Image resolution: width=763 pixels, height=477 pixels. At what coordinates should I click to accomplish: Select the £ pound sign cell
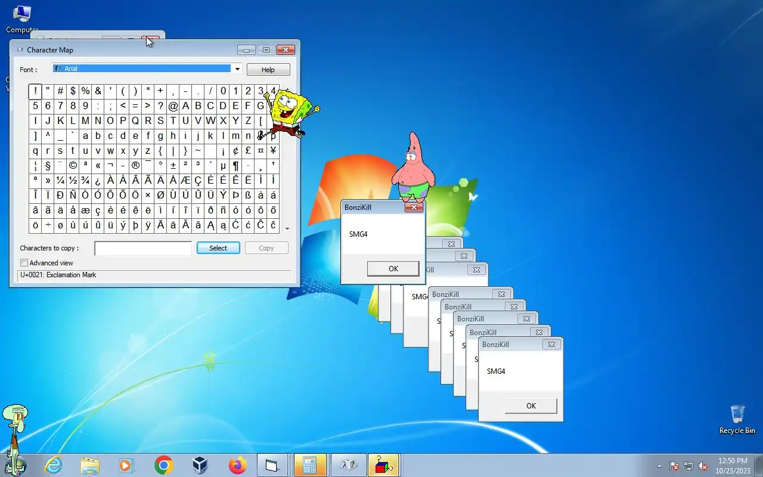click(x=248, y=151)
